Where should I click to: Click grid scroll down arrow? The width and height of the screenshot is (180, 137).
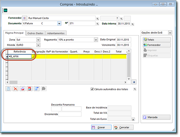point(129,79)
